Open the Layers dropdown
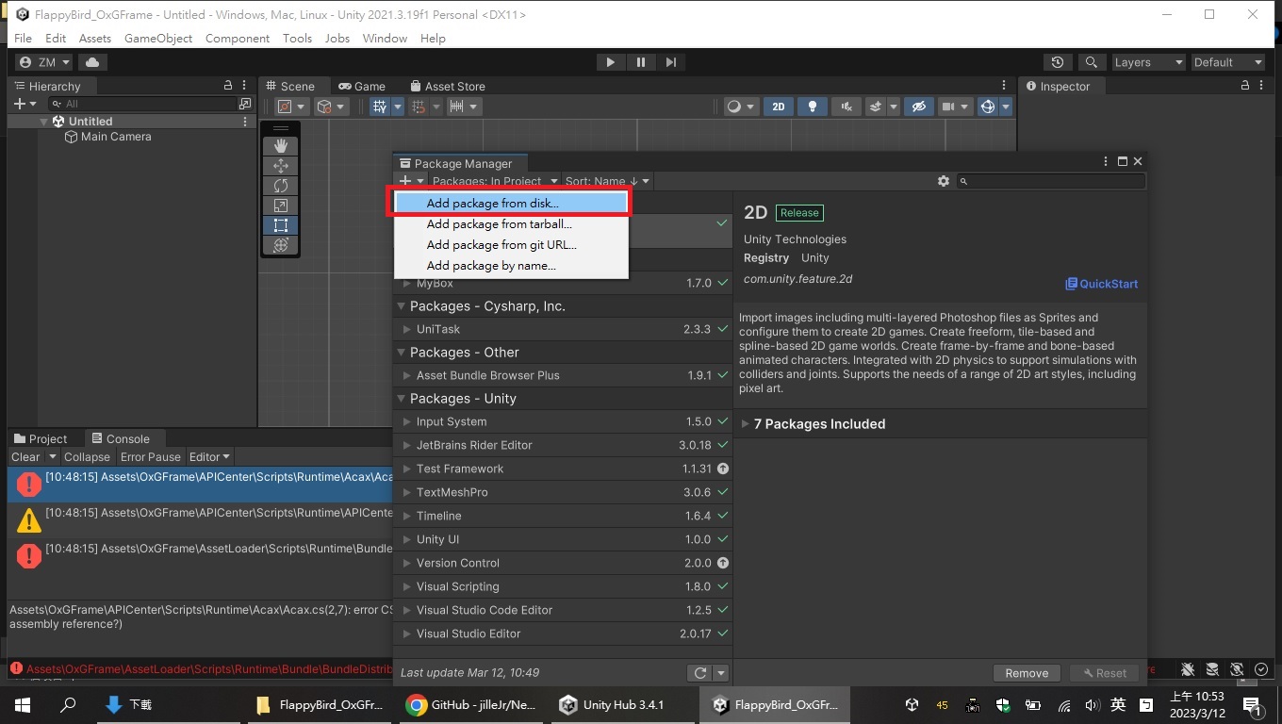 1147,62
